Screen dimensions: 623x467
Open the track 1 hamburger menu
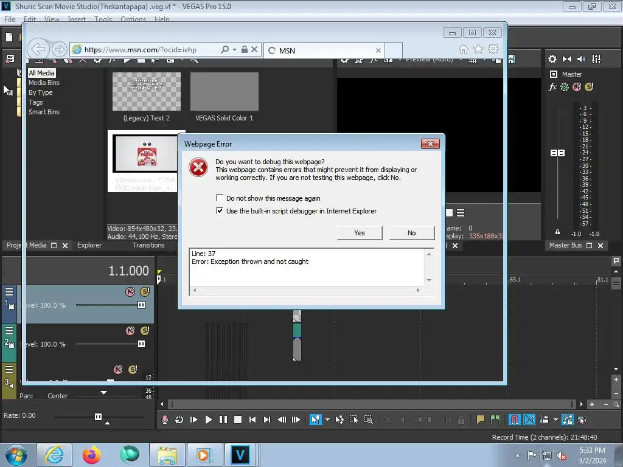9,292
